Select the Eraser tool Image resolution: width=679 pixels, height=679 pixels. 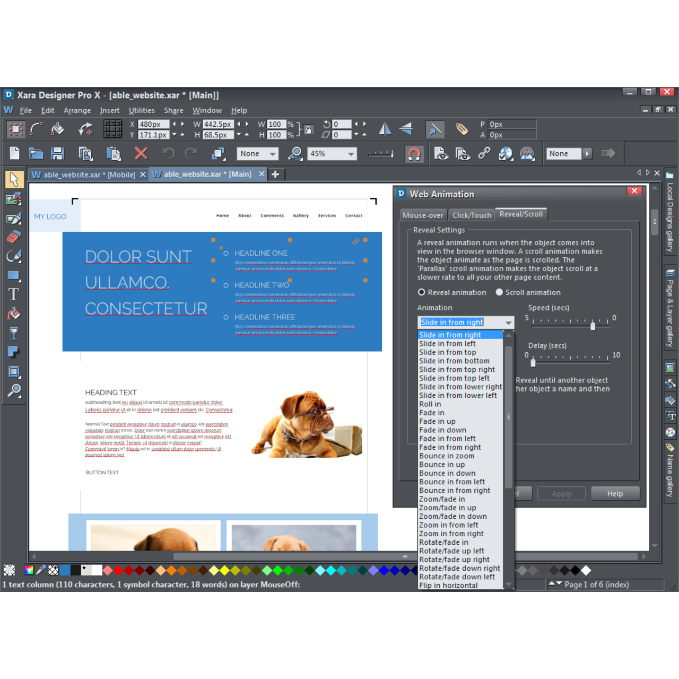(x=14, y=237)
